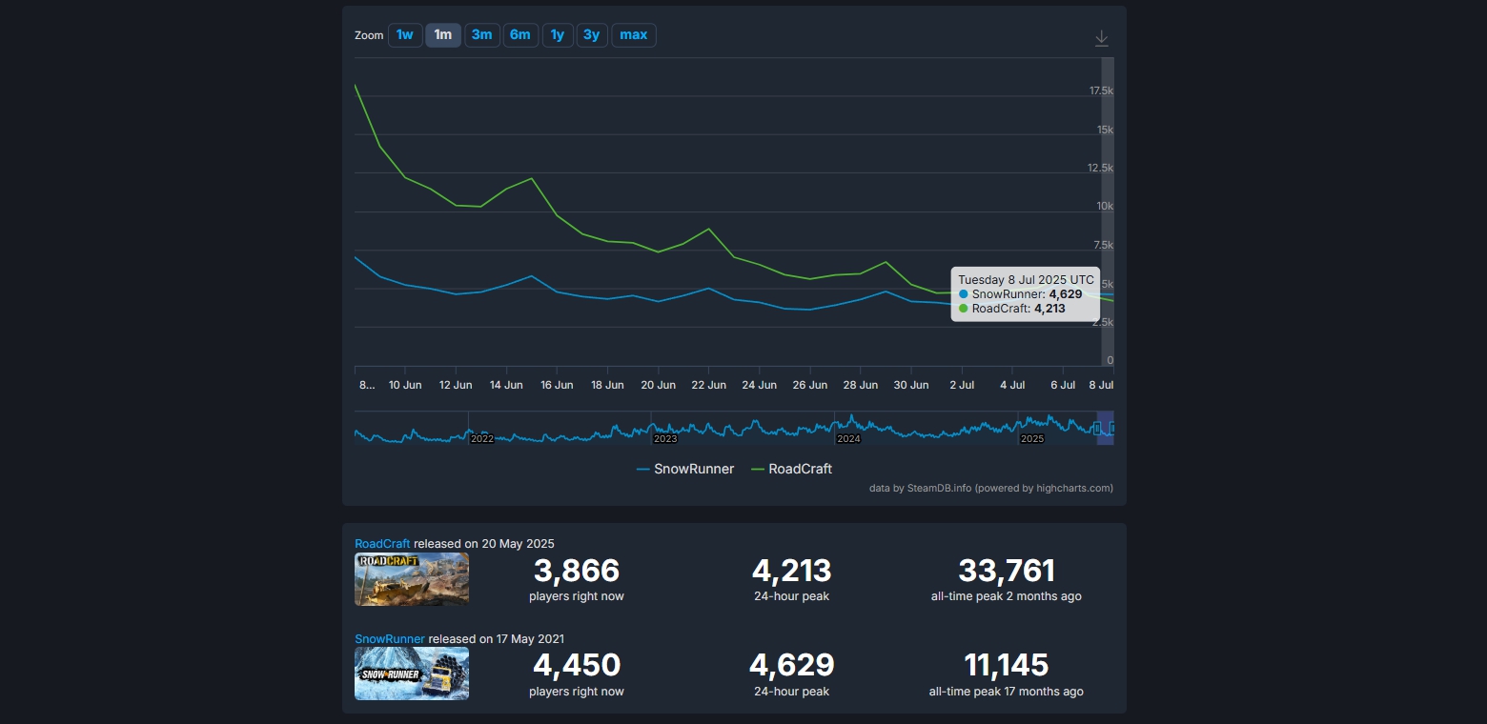
Task: Click 2023 marker in navigator timeline
Action: tap(665, 439)
